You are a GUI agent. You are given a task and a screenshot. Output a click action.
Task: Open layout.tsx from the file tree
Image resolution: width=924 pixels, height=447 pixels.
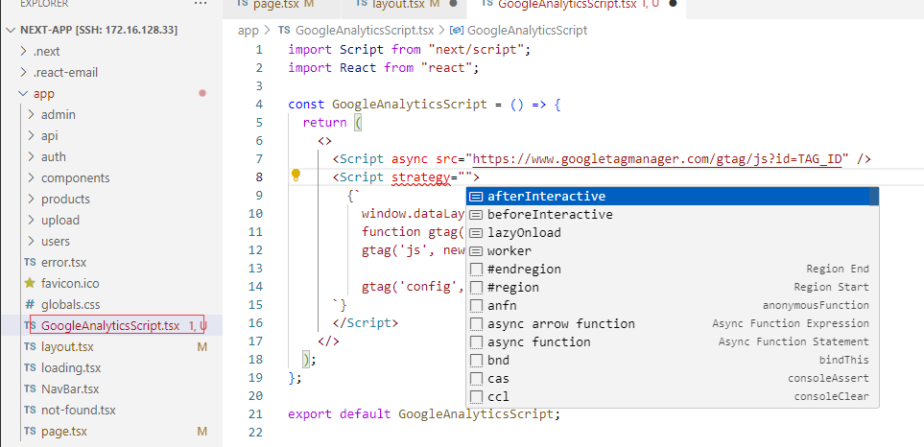tap(67, 347)
